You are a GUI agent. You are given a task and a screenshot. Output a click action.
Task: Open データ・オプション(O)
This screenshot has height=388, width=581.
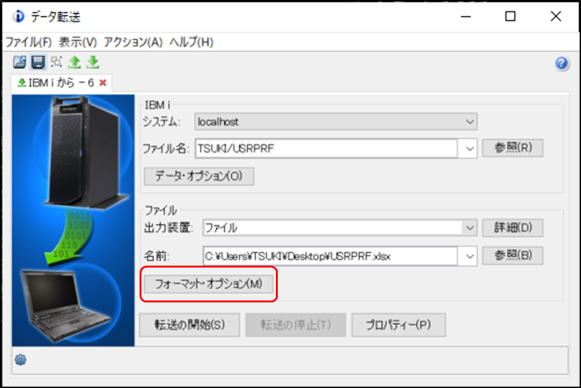click(199, 176)
